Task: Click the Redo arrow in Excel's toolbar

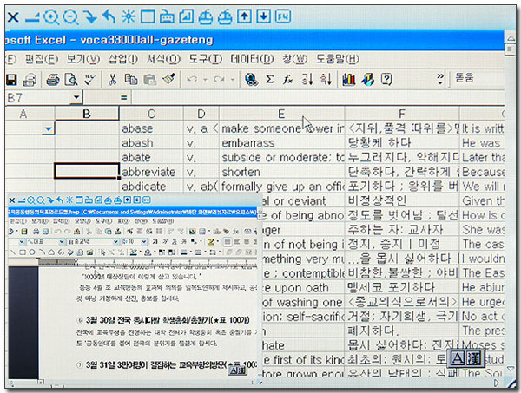Action: click(220, 80)
